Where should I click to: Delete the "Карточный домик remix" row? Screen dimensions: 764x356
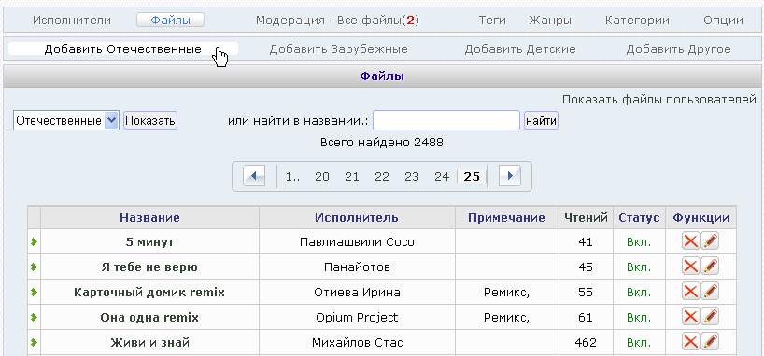tap(690, 292)
